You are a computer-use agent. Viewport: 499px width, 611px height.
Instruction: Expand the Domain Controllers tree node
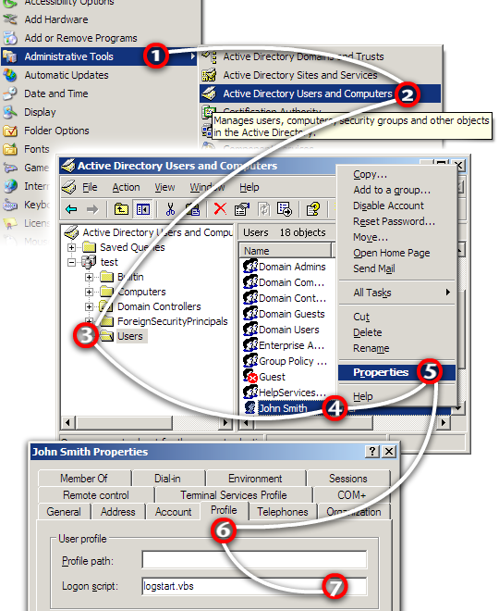tap(89, 306)
